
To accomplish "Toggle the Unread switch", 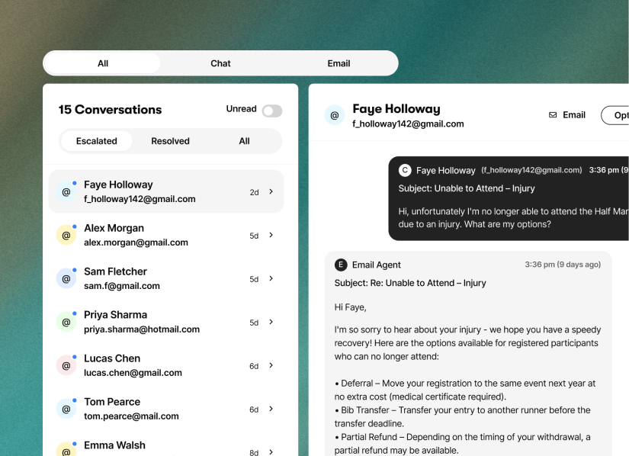I will (272, 111).
